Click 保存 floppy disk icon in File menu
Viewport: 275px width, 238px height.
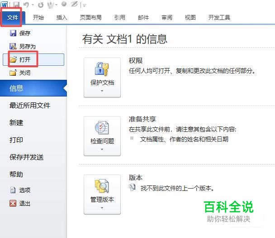point(13,33)
